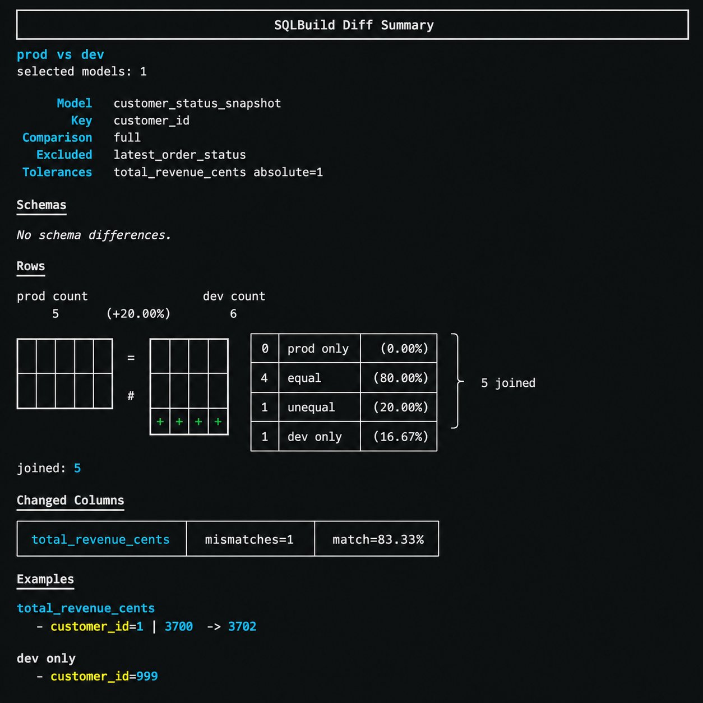This screenshot has width=703, height=703.
Task: Select the 'full' comparison value
Action: tap(127, 137)
